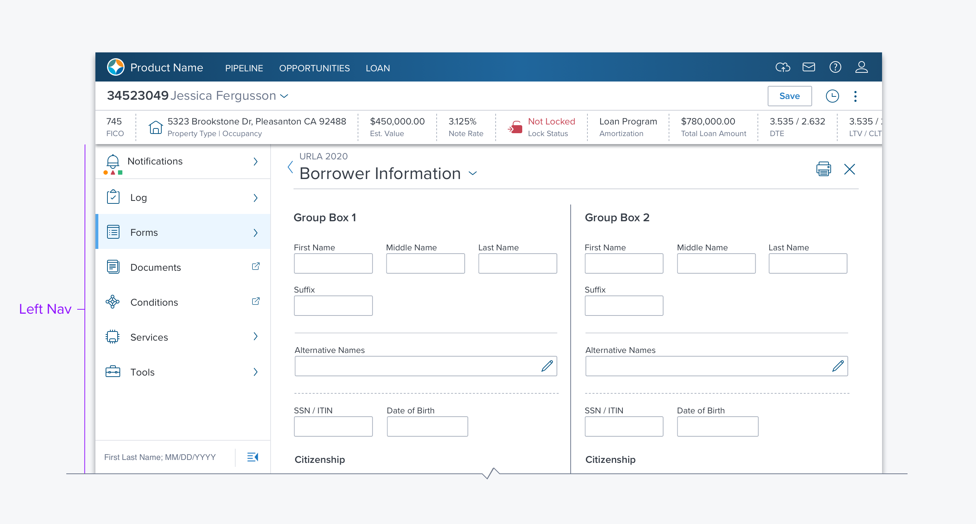Click the house property icon
Image resolution: width=976 pixels, height=524 pixels.
click(x=156, y=127)
